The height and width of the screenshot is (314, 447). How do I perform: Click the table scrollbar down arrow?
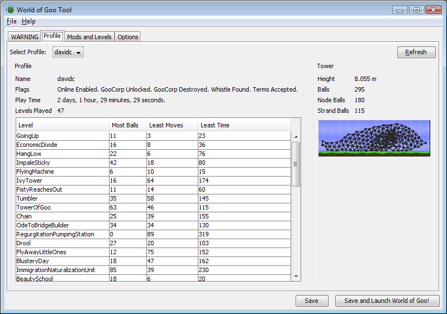pyautogui.click(x=296, y=277)
